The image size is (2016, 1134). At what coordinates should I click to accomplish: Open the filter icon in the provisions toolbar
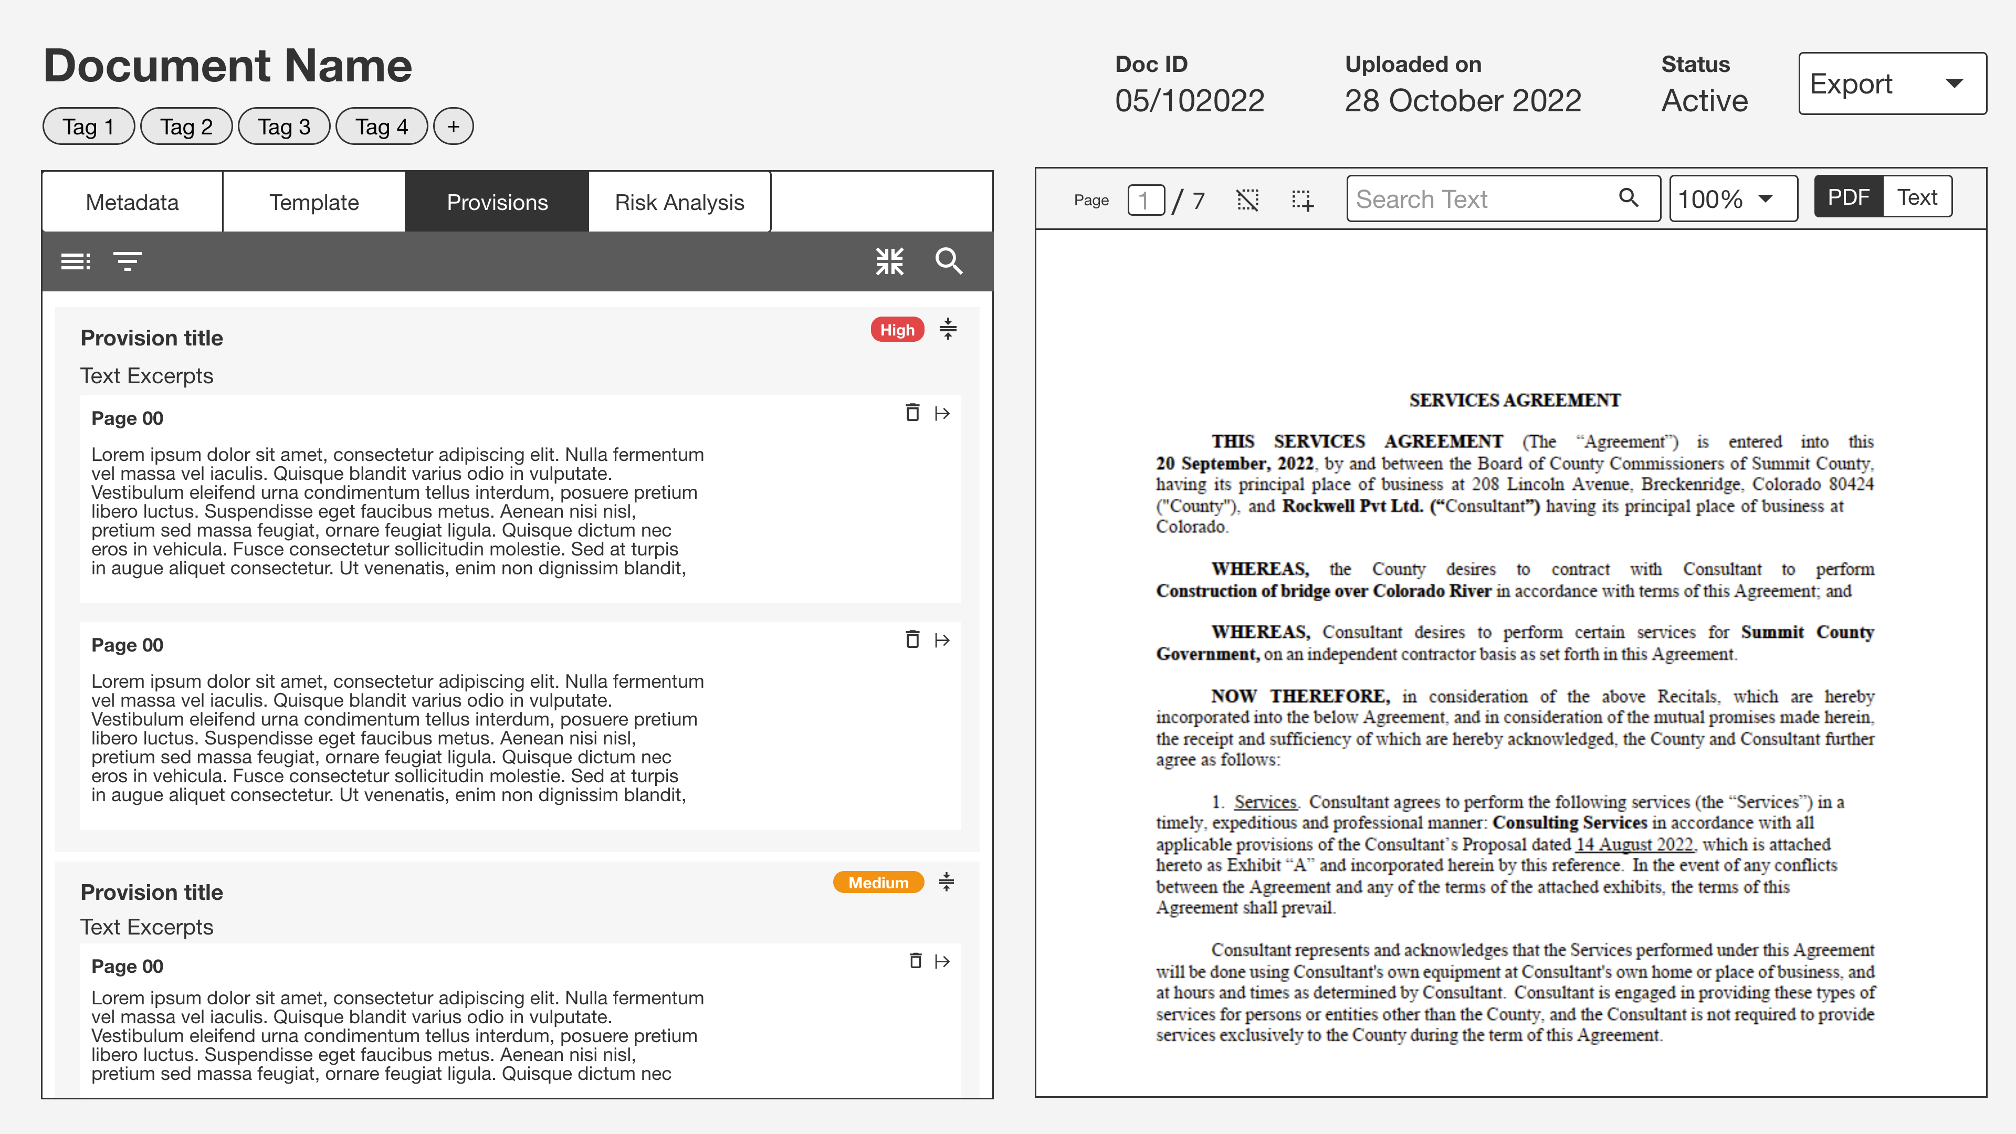click(x=127, y=260)
